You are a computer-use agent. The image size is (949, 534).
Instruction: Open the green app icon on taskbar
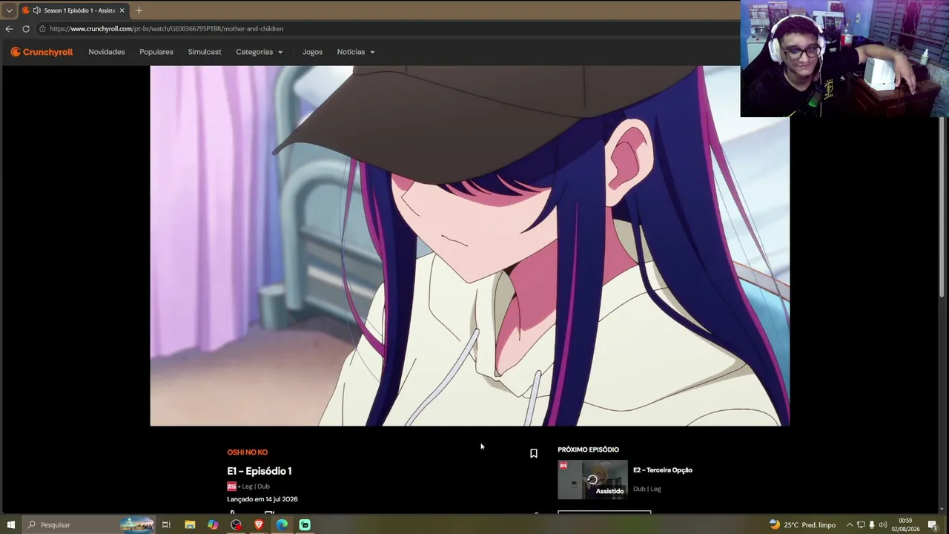click(x=305, y=525)
